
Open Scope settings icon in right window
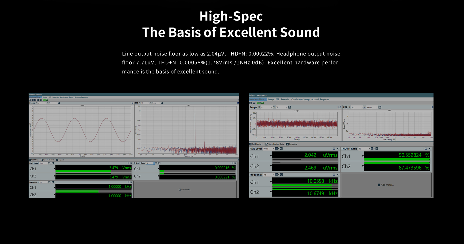[x=289, y=107]
